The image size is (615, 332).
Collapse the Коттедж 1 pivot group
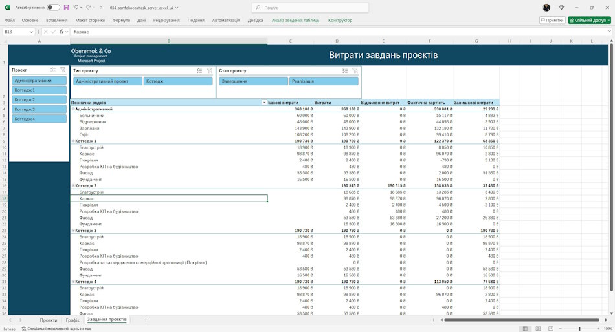(73, 141)
